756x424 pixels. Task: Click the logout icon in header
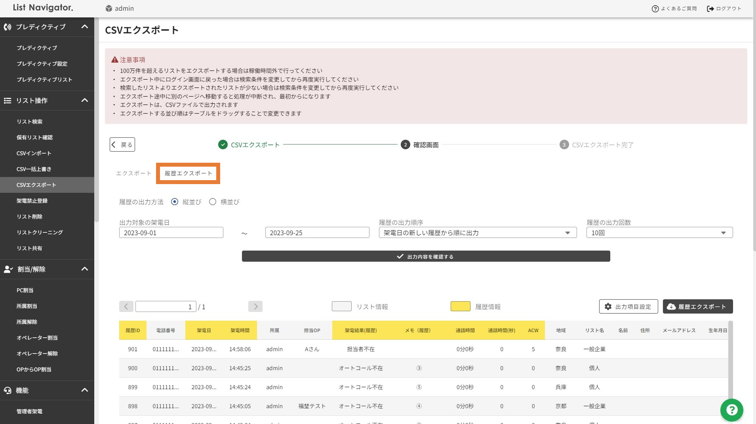(710, 9)
